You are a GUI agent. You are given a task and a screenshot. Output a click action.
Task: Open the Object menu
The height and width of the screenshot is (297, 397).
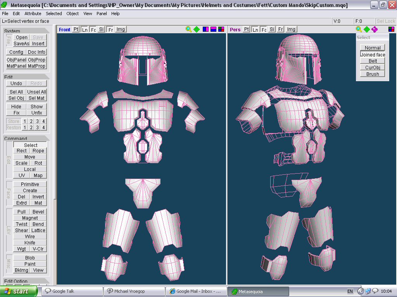(x=72, y=14)
